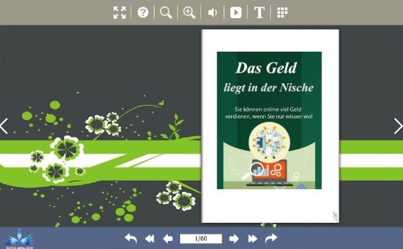This screenshot has width=403, height=249.
Task: Go to previous page with left arrow
Action: click(x=168, y=239)
